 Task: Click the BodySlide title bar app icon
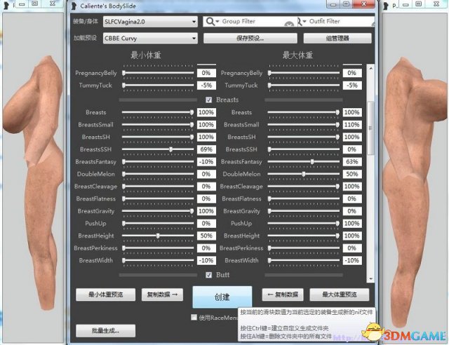(74, 6)
